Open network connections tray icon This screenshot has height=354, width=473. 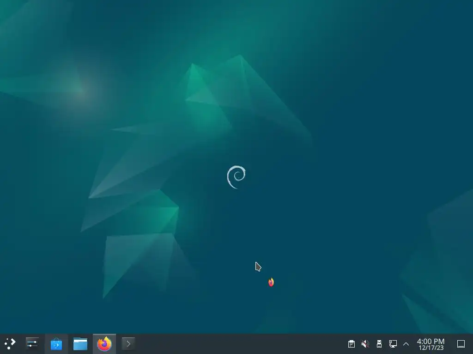(x=393, y=344)
